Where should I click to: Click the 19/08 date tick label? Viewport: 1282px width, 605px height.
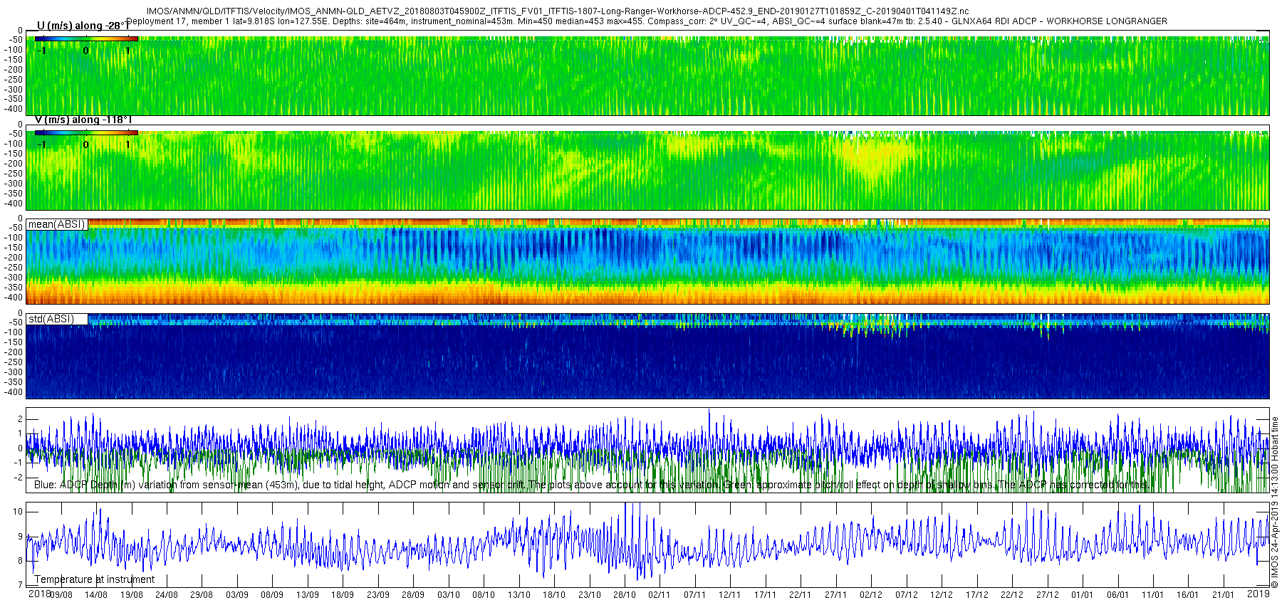(131, 595)
